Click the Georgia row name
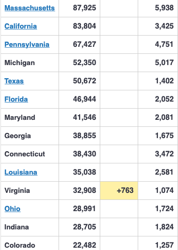 tap(18, 136)
